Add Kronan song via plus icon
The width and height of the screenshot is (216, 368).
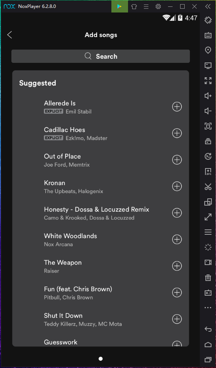point(177,186)
